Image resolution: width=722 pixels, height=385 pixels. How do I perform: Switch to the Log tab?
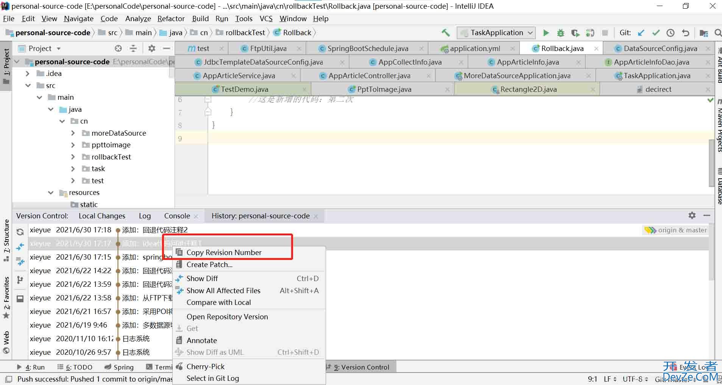(145, 216)
